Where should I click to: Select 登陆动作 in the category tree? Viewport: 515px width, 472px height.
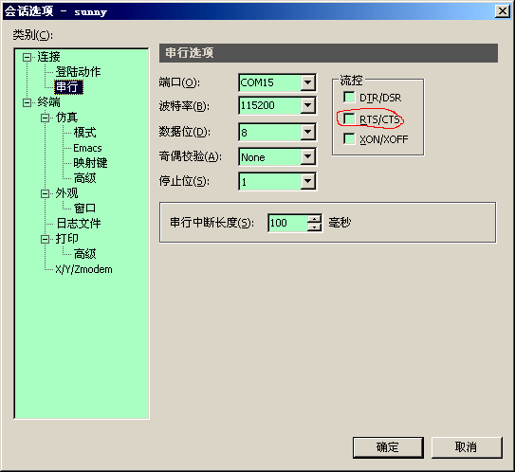coord(78,71)
